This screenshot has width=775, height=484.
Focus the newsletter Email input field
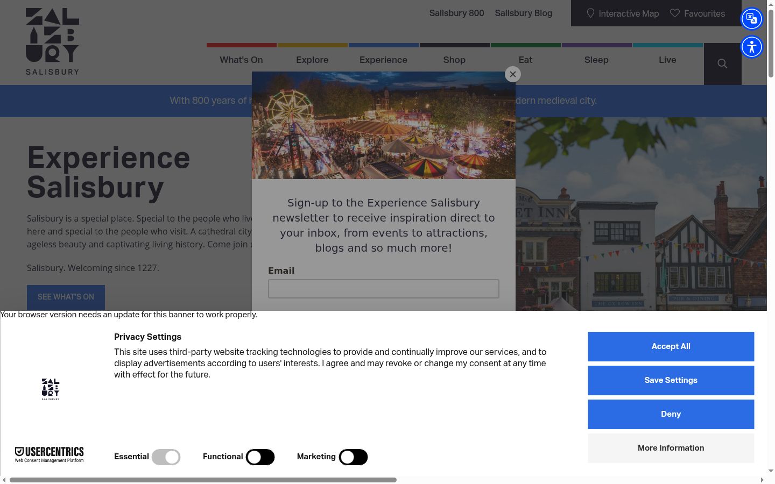click(384, 289)
